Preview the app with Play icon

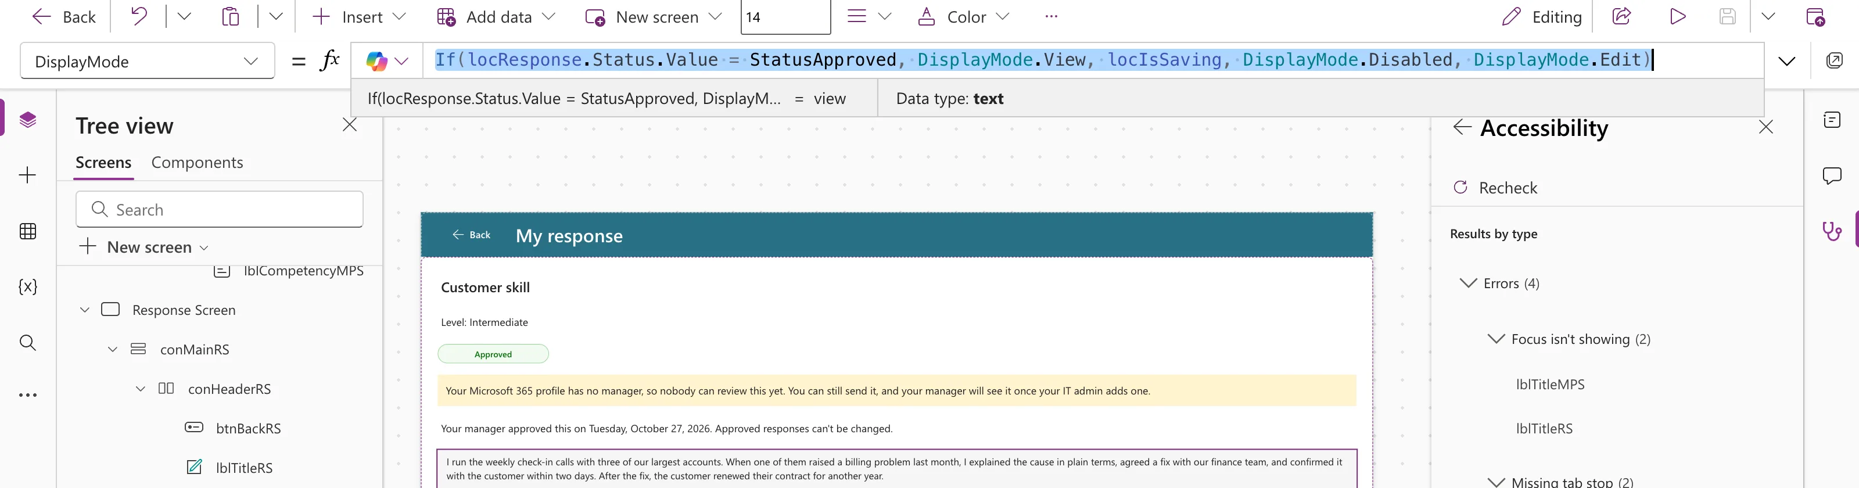[x=1678, y=16]
